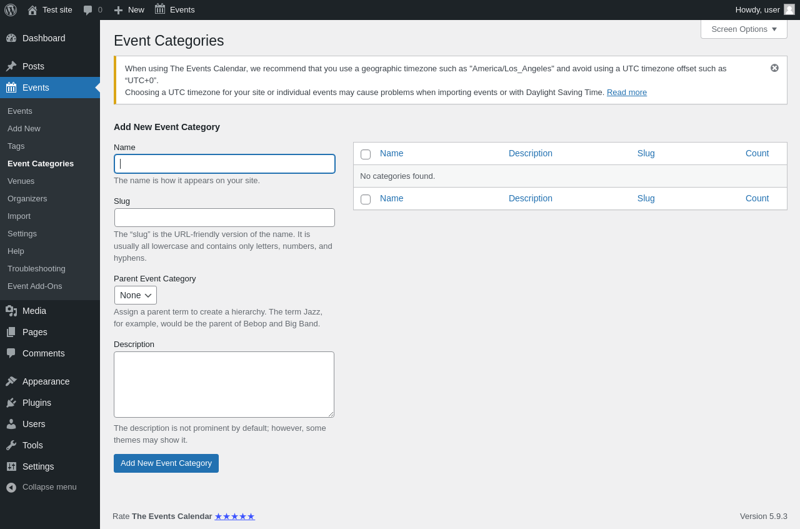This screenshot has width=800, height=529.
Task: Click the WordPress logo icon
Action: [x=11, y=10]
